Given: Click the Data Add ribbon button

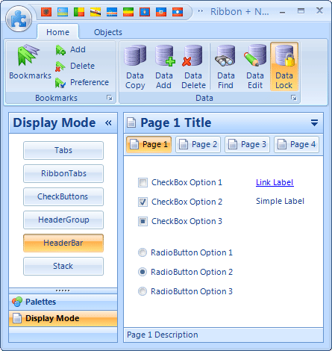Looking at the screenshot, I should (164, 66).
